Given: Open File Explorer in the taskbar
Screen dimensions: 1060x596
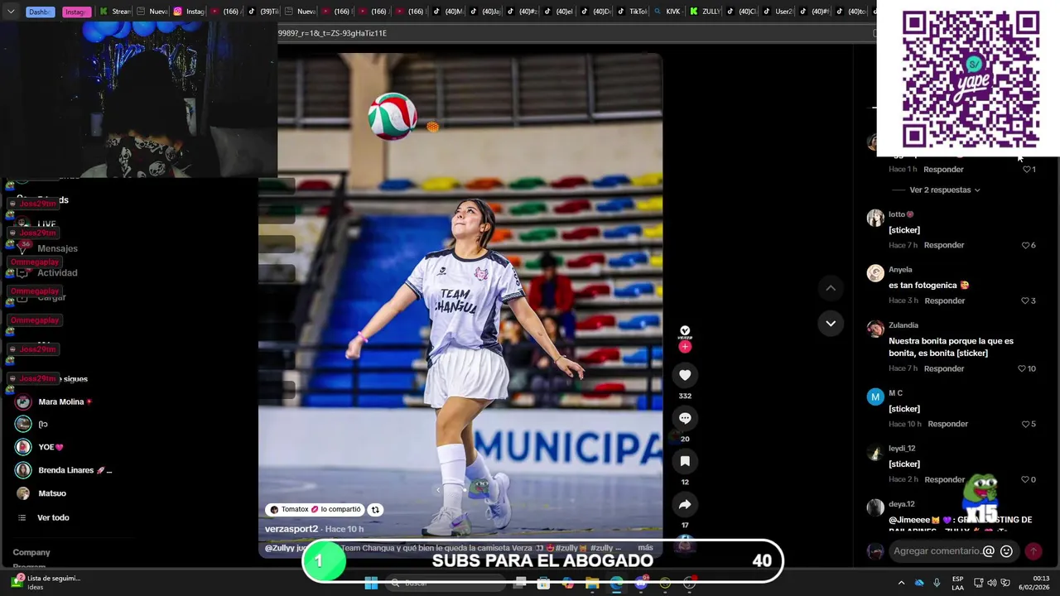Looking at the screenshot, I should (592, 584).
